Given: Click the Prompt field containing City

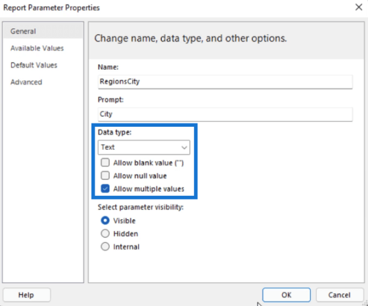Looking at the screenshot, I should pyautogui.click(x=225, y=114).
